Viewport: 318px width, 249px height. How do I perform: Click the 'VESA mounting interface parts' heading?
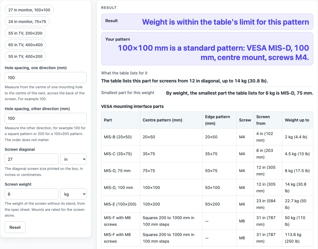click(x=132, y=106)
